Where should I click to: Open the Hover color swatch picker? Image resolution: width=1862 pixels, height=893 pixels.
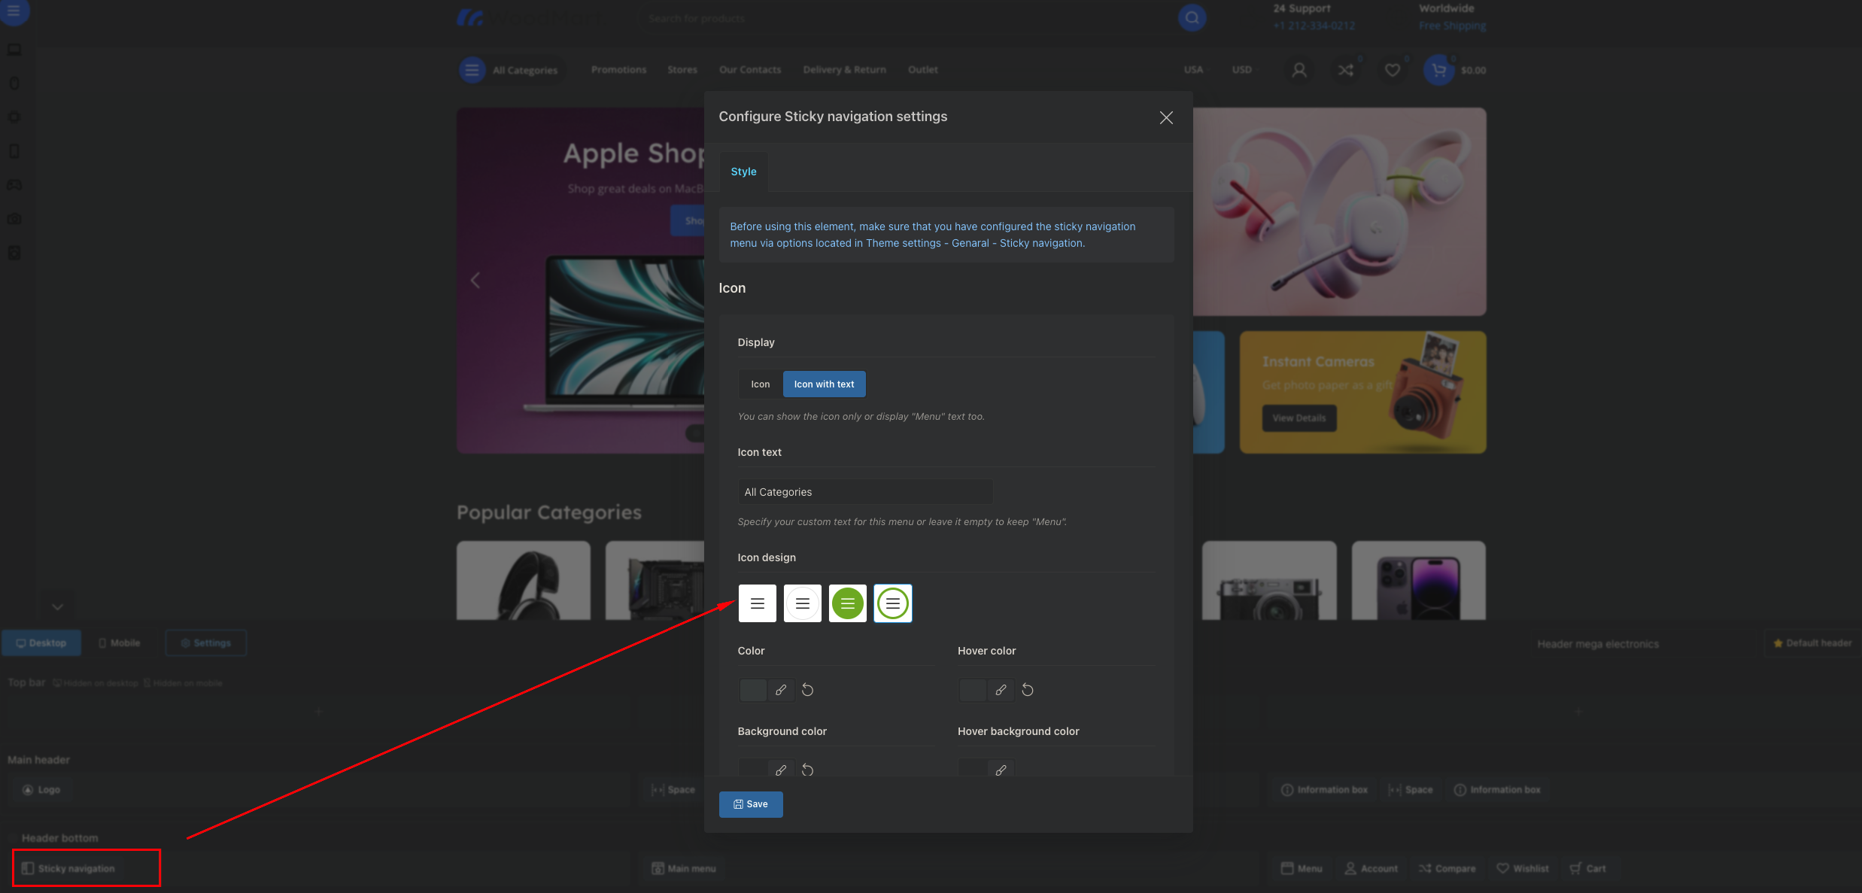972,690
